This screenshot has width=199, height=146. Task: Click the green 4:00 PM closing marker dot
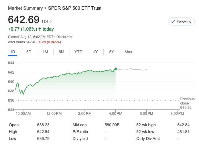[x=115, y=69]
